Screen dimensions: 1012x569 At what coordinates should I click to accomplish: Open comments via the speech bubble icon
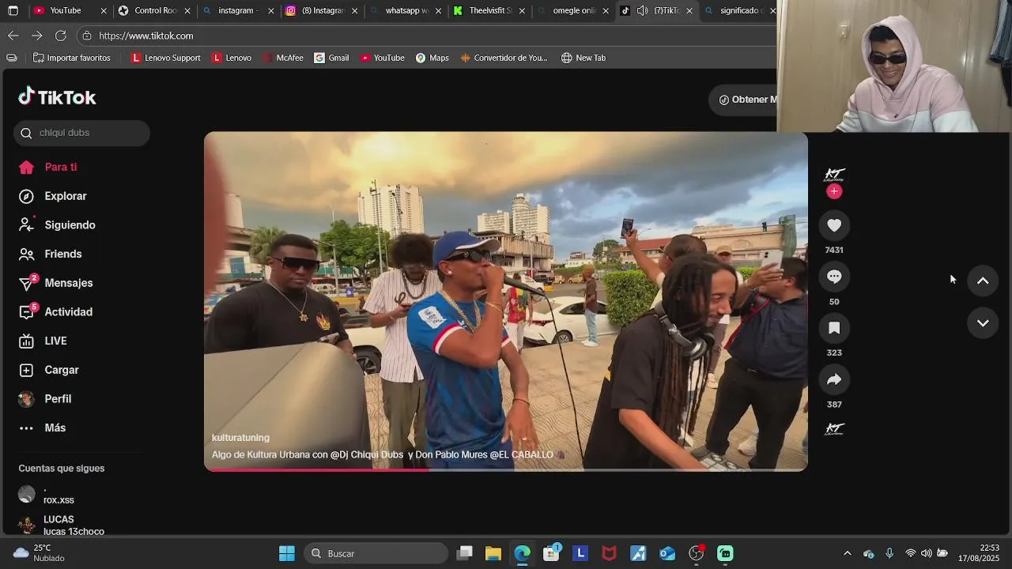pos(834,277)
